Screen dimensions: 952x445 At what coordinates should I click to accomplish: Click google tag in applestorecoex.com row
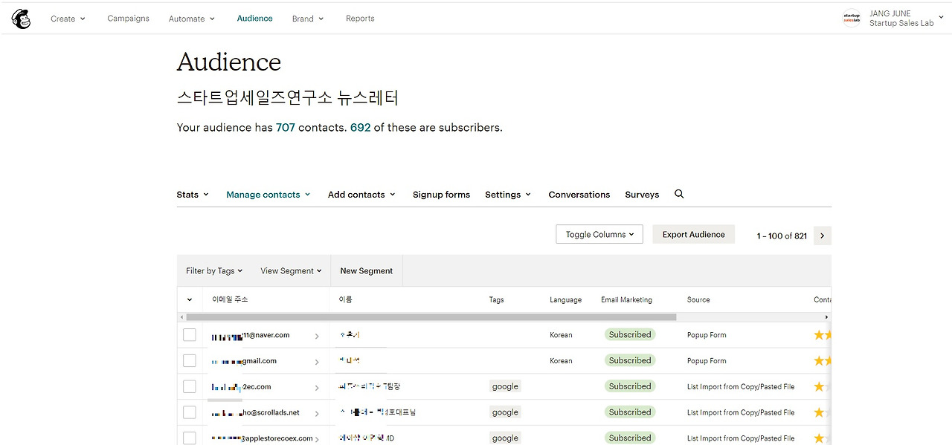pyautogui.click(x=505, y=438)
